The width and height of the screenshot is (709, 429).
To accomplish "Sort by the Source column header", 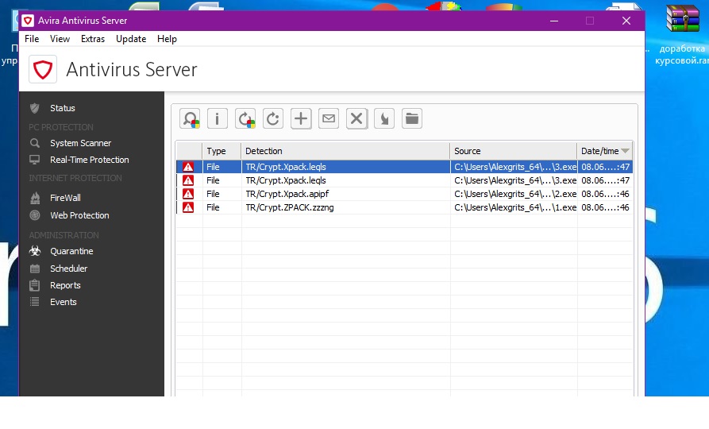I will coord(514,151).
